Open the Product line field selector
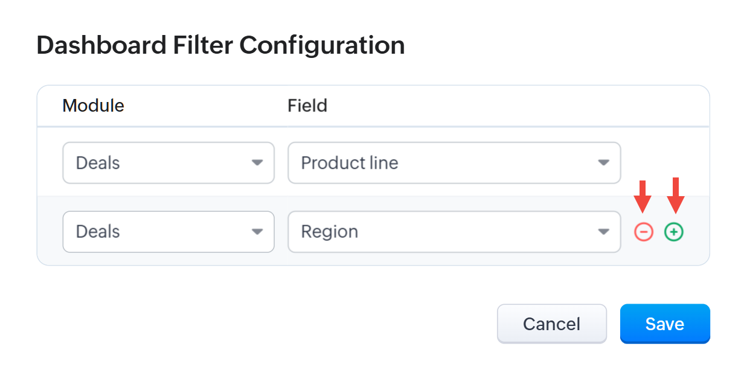The height and width of the screenshot is (370, 744). (454, 163)
